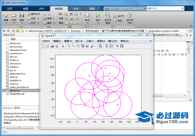The image size is (195, 136).
Task: Select cplex_function.m in the file list
Action: 19,87
